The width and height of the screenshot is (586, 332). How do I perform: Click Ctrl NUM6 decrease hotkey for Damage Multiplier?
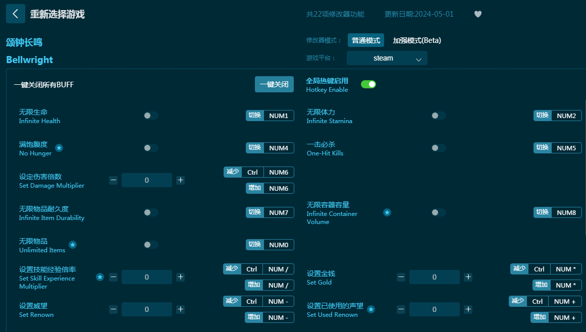(258, 172)
